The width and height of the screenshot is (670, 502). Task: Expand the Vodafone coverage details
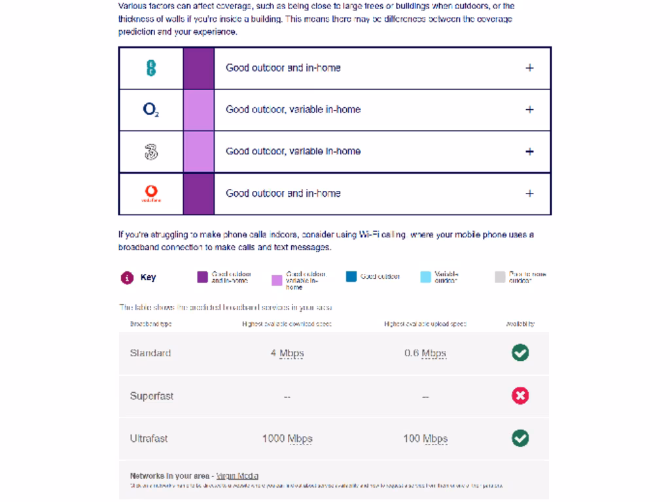click(529, 193)
